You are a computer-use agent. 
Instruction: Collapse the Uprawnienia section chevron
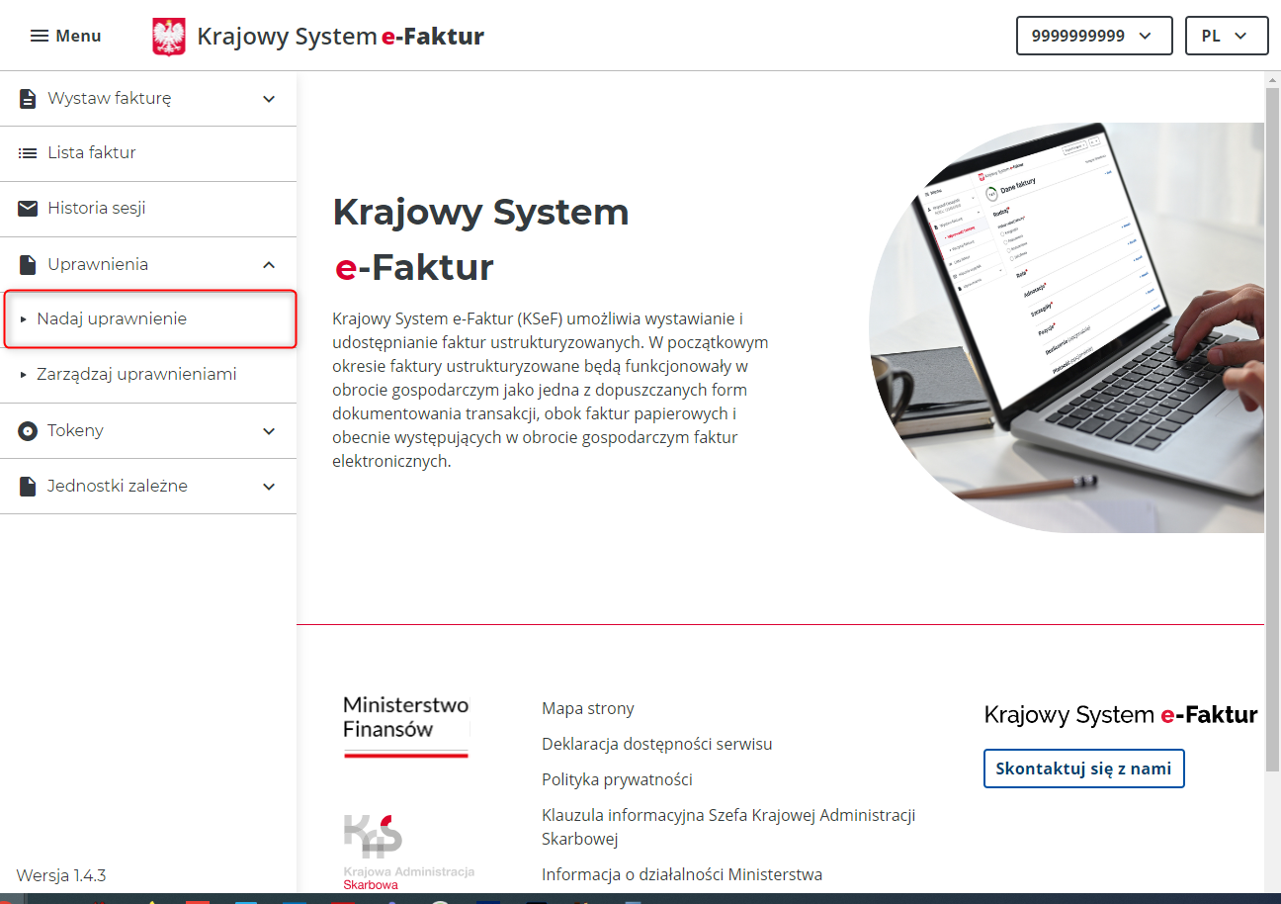click(x=269, y=265)
